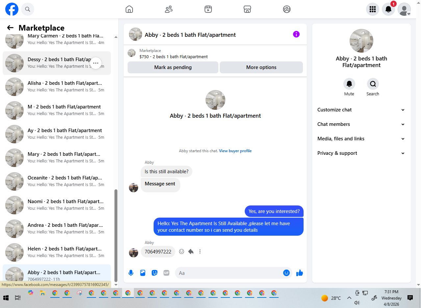The image size is (421, 308).
Task: Search in conversation with magnifier icon
Action: tap(373, 84)
